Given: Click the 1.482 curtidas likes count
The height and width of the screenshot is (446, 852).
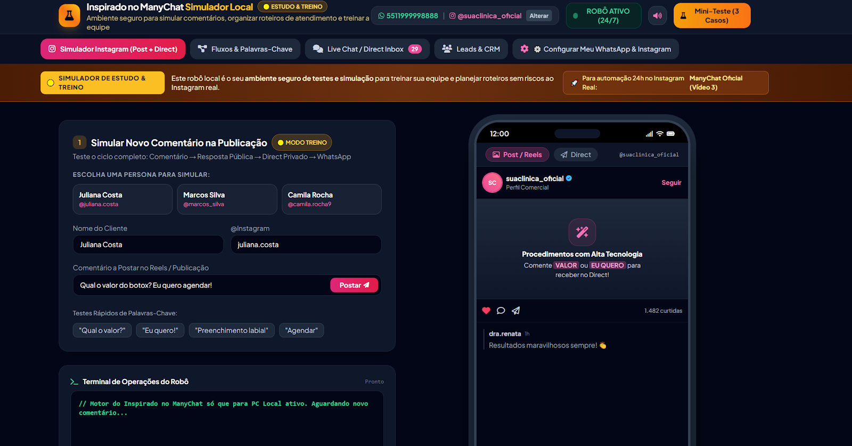Looking at the screenshot, I should pos(663,311).
